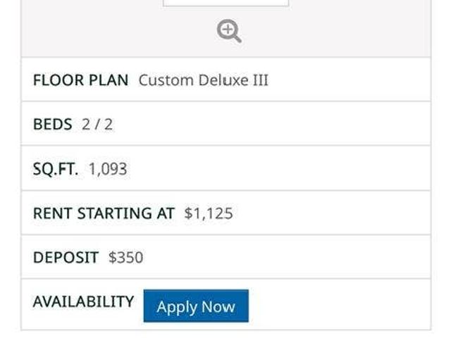451x338 pixels.
Task: Click the FLOOR PLAN label
Action: point(80,80)
